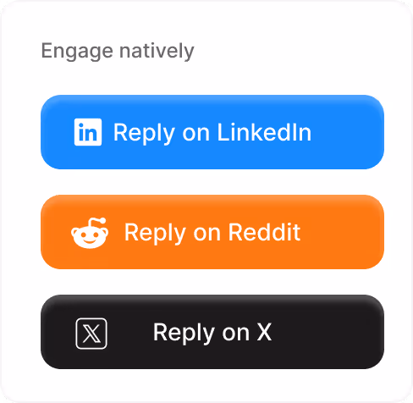The width and height of the screenshot is (413, 403).
Task: Click the "Reply on X" text label
Action: tap(212, 333)
